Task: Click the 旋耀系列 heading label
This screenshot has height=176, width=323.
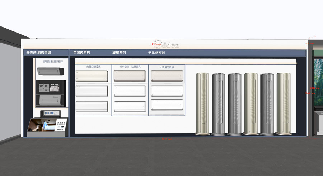Action: pyautogui.click(x=119, y=53)
